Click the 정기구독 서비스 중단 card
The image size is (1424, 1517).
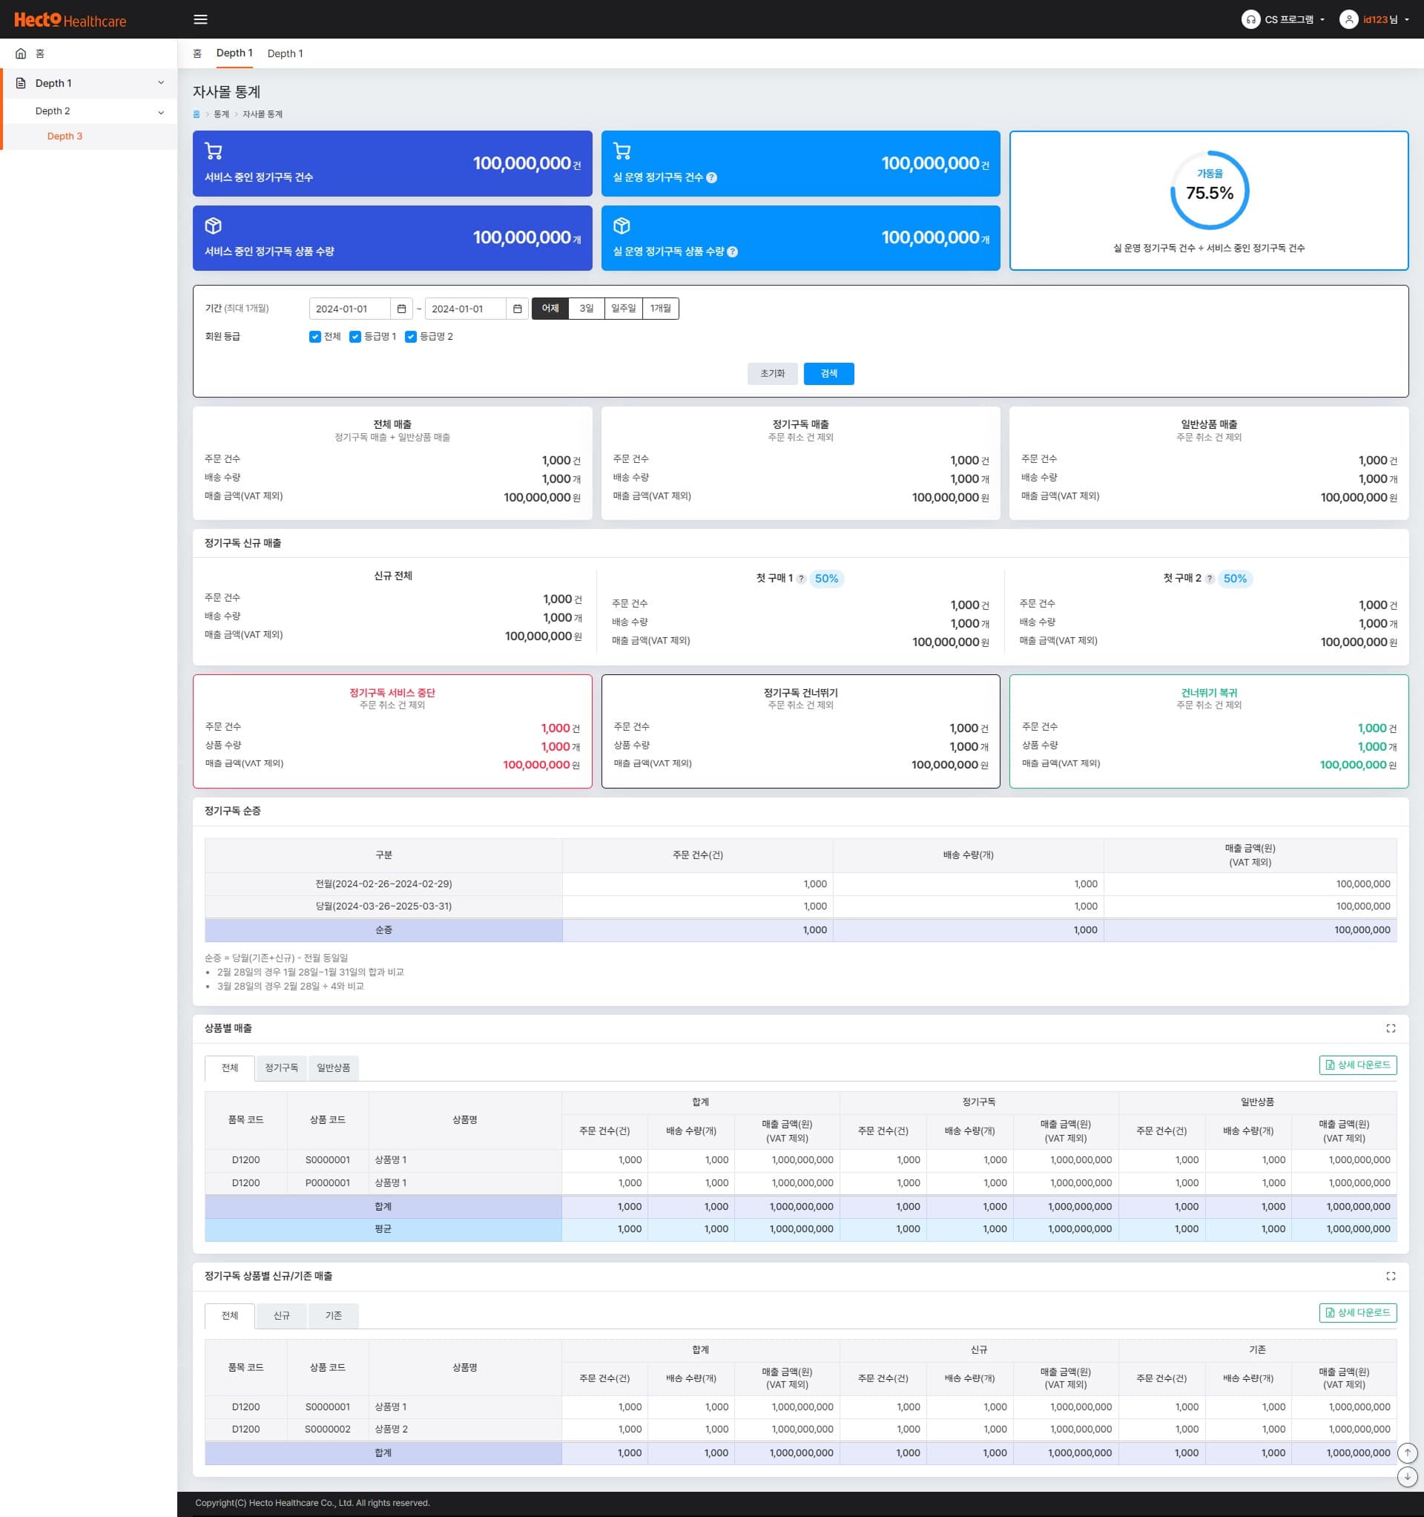click(392, 731)
